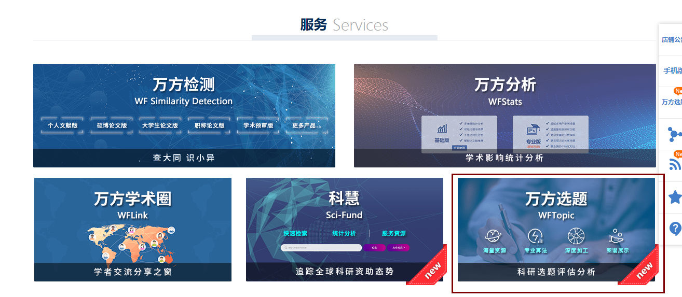Select the 深度加工 network circle icon
Screen dimensions: 682x297
tap(576, 236)
